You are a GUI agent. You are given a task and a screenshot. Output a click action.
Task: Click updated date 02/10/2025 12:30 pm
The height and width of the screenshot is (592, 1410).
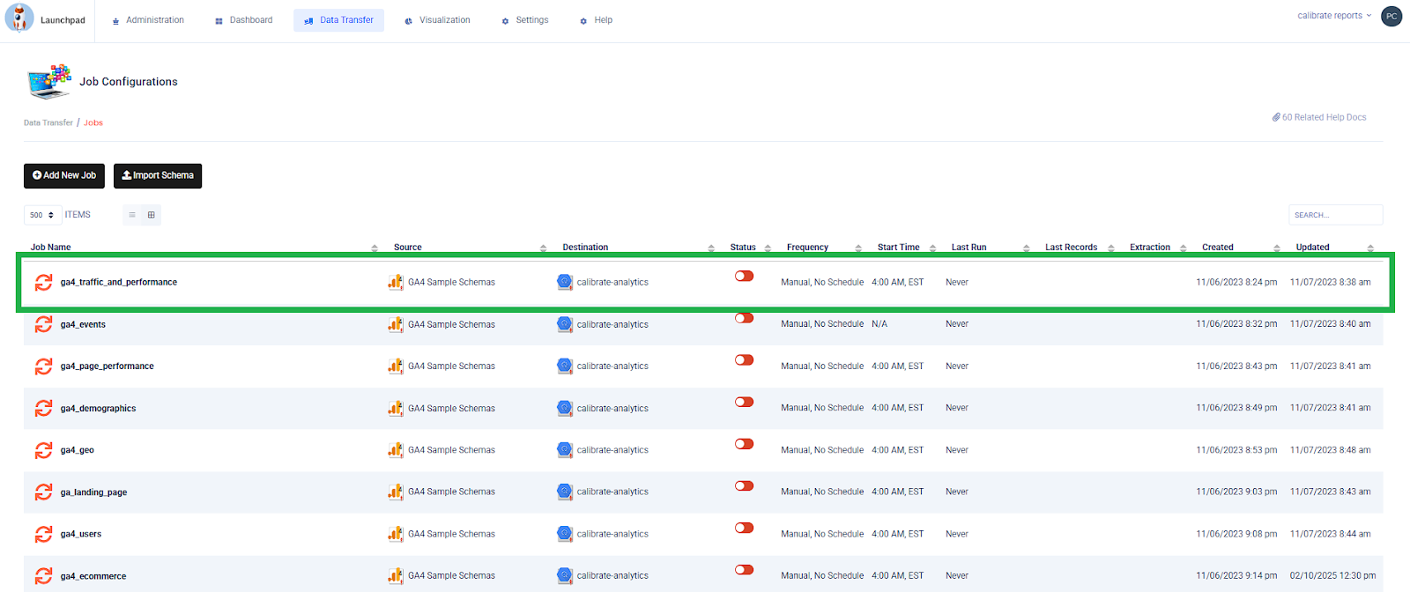coord(1332,576)
